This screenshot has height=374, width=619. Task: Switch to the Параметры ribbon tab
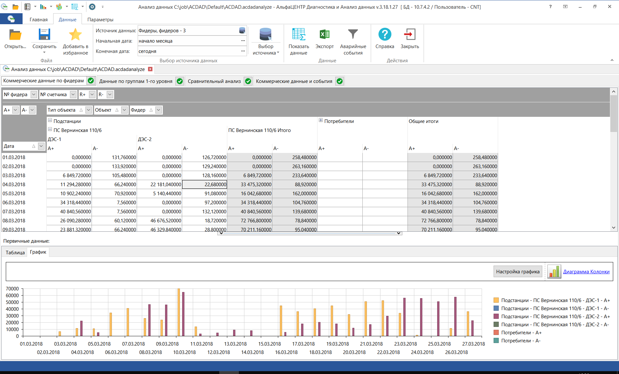[100, 20]
